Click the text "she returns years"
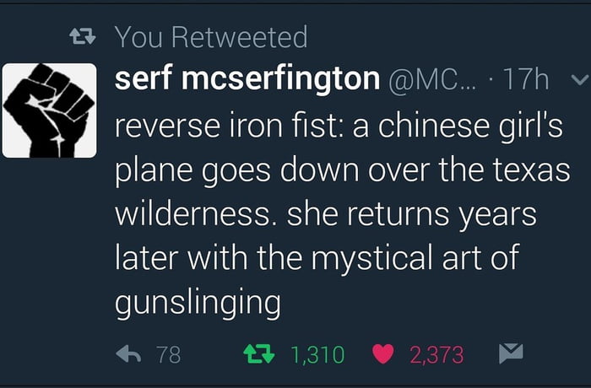Viewport: 591px width, 388px height. tap(412, 214)
